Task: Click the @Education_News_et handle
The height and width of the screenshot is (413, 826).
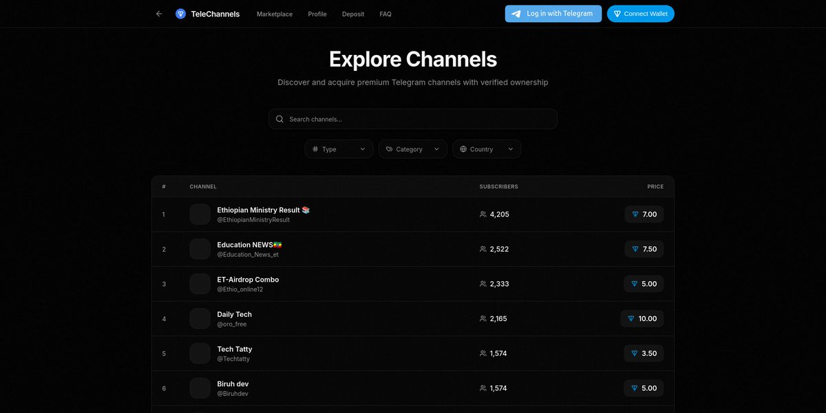Action: [248, 254]
